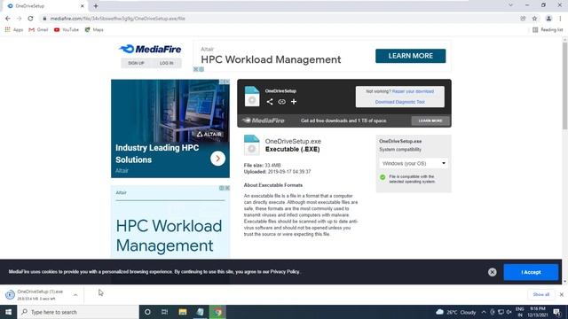Close the top Altair banner ad X
The image size is (568, 319).
pos(195,69)
